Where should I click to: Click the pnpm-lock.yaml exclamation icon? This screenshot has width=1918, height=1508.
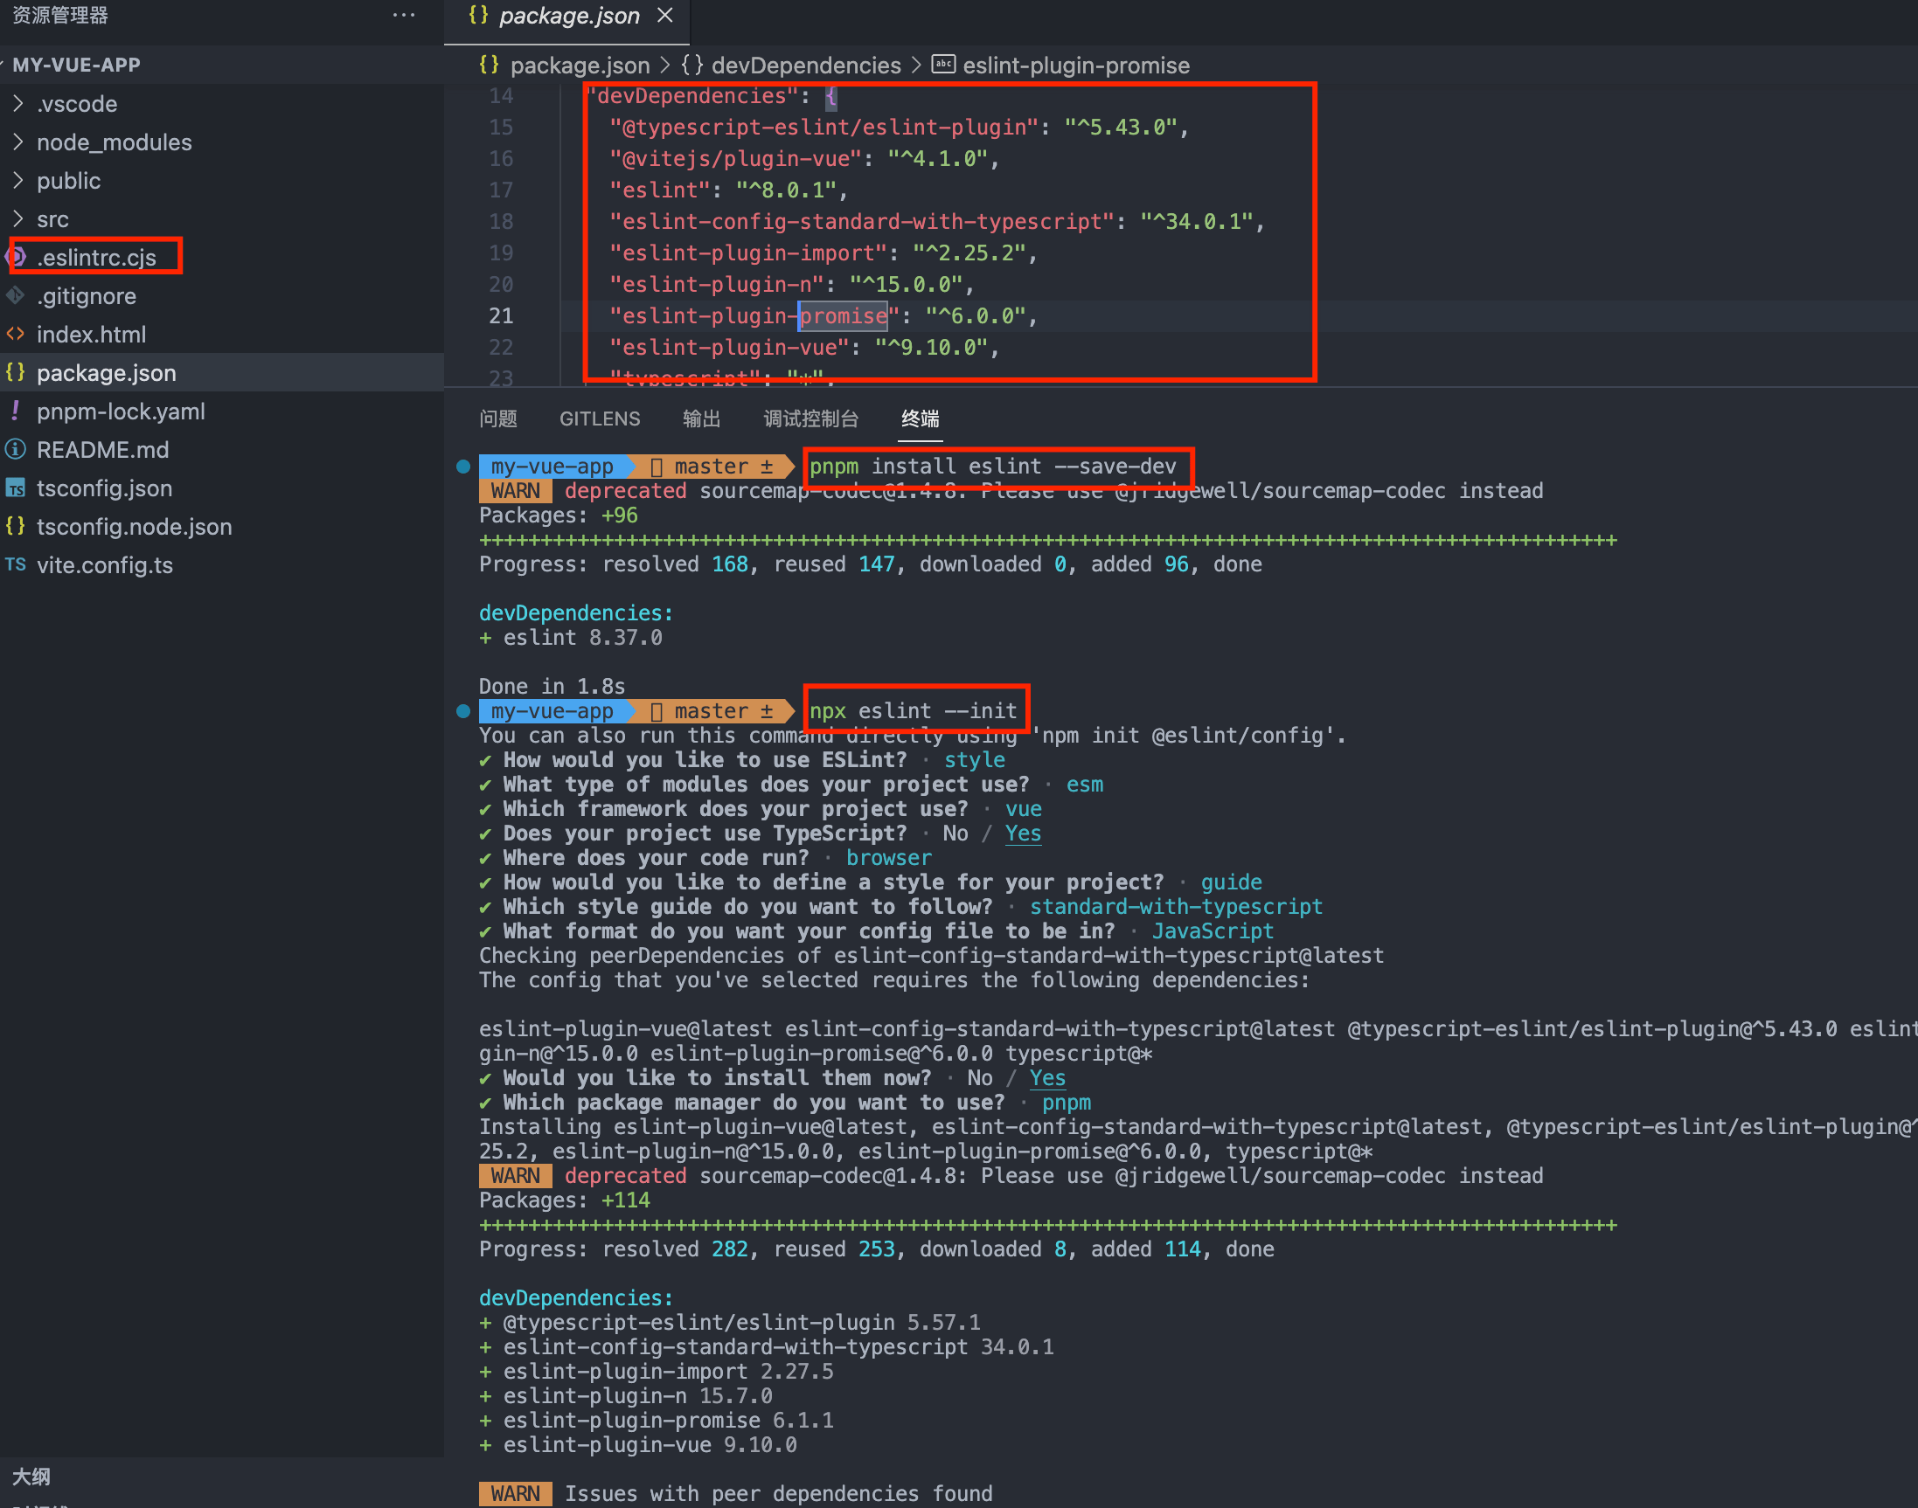pos(16,411)
